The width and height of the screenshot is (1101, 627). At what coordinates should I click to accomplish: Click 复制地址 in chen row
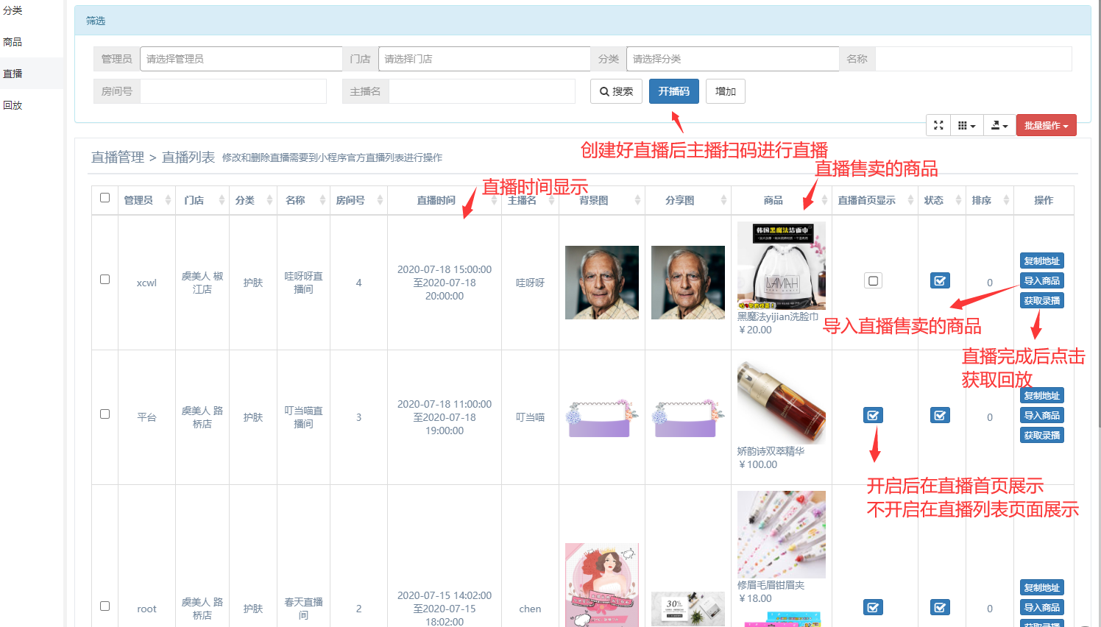(1042, 587)
